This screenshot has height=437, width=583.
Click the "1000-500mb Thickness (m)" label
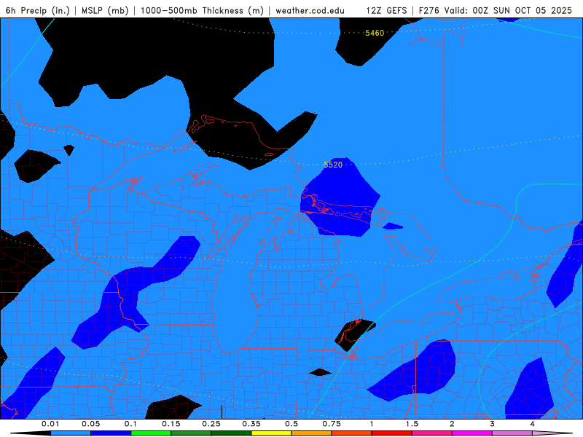point(202,10)
